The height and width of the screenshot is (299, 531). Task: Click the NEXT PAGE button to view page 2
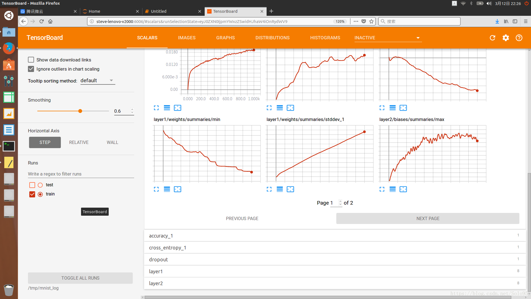tap(428, 218)
